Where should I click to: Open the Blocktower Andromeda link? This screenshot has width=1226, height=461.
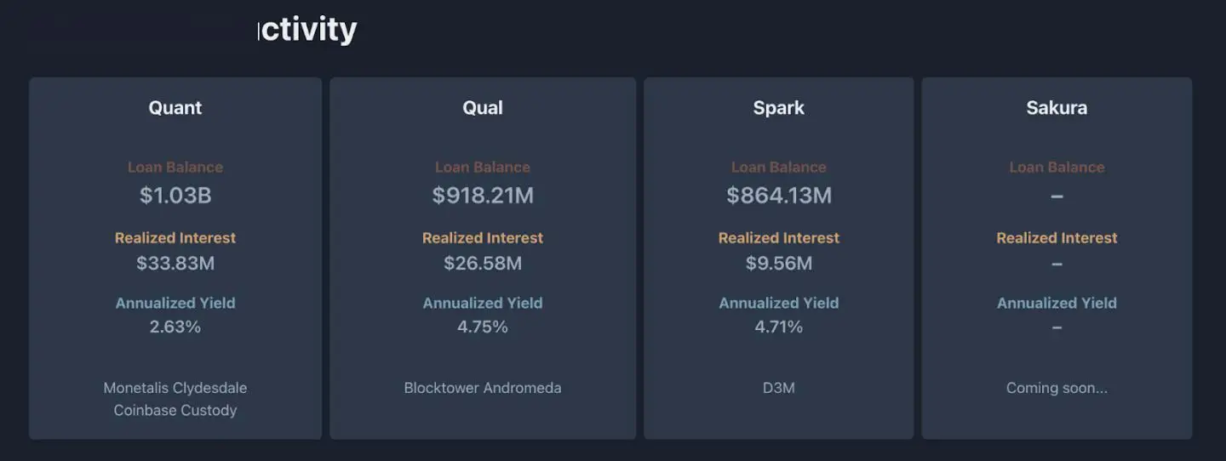point(483,388)
